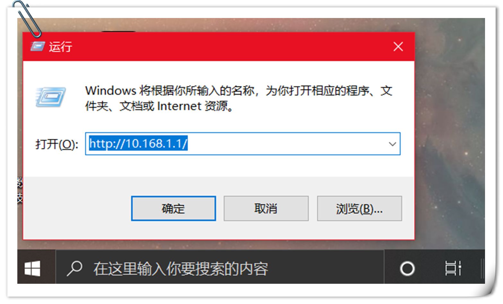The height and width of the screenshot is (304, 503).
Task: Click the 运行 title text
Action: click(x=60, y=47)
